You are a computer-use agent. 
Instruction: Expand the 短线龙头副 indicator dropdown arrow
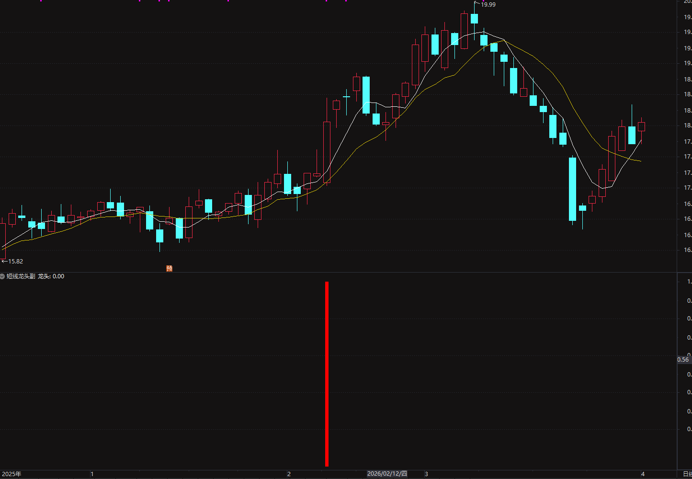(2, 276)
